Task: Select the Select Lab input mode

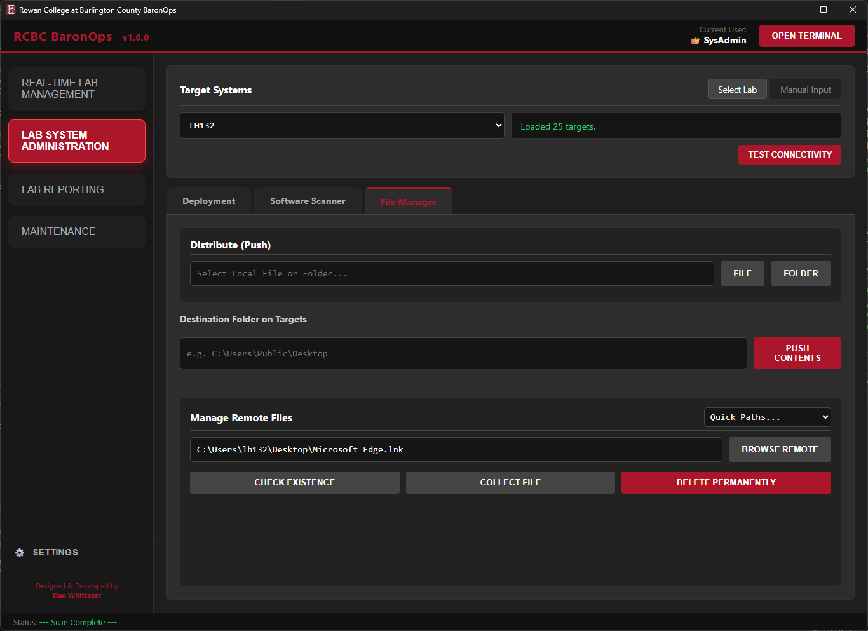Action: [736, 89]
